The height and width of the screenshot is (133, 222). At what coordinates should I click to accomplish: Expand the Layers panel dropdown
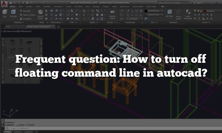206,22
